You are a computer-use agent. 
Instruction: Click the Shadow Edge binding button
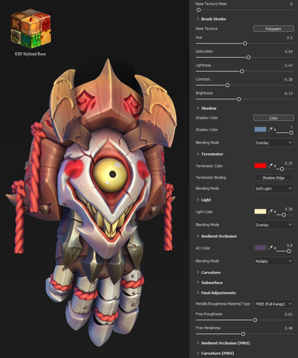click(274, 177)
